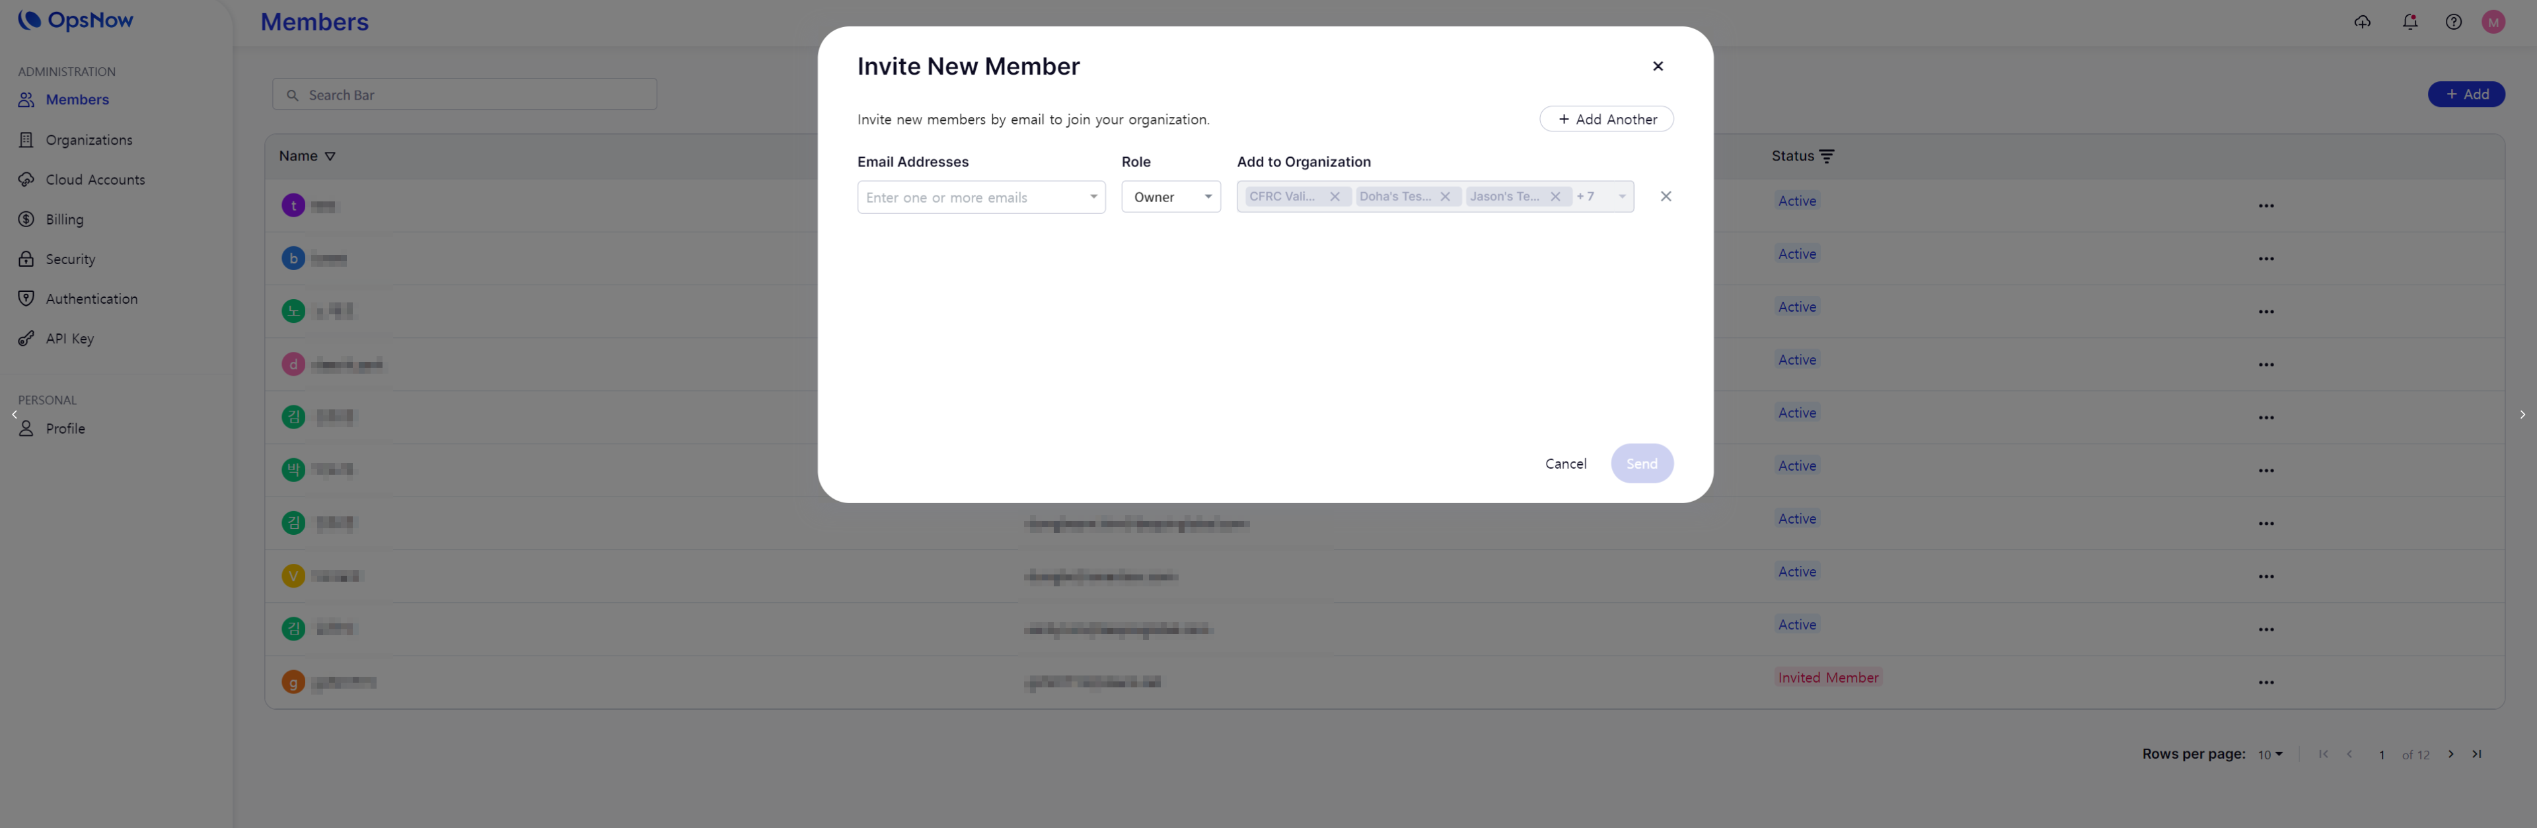Viewport: 2537px width, 828px height.
Task: Open the Rows per page selector
Action: coord(2269,754)
